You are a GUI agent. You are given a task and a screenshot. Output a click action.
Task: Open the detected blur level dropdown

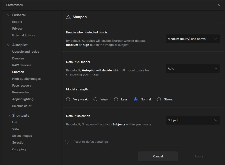click(x=192, y=39)
